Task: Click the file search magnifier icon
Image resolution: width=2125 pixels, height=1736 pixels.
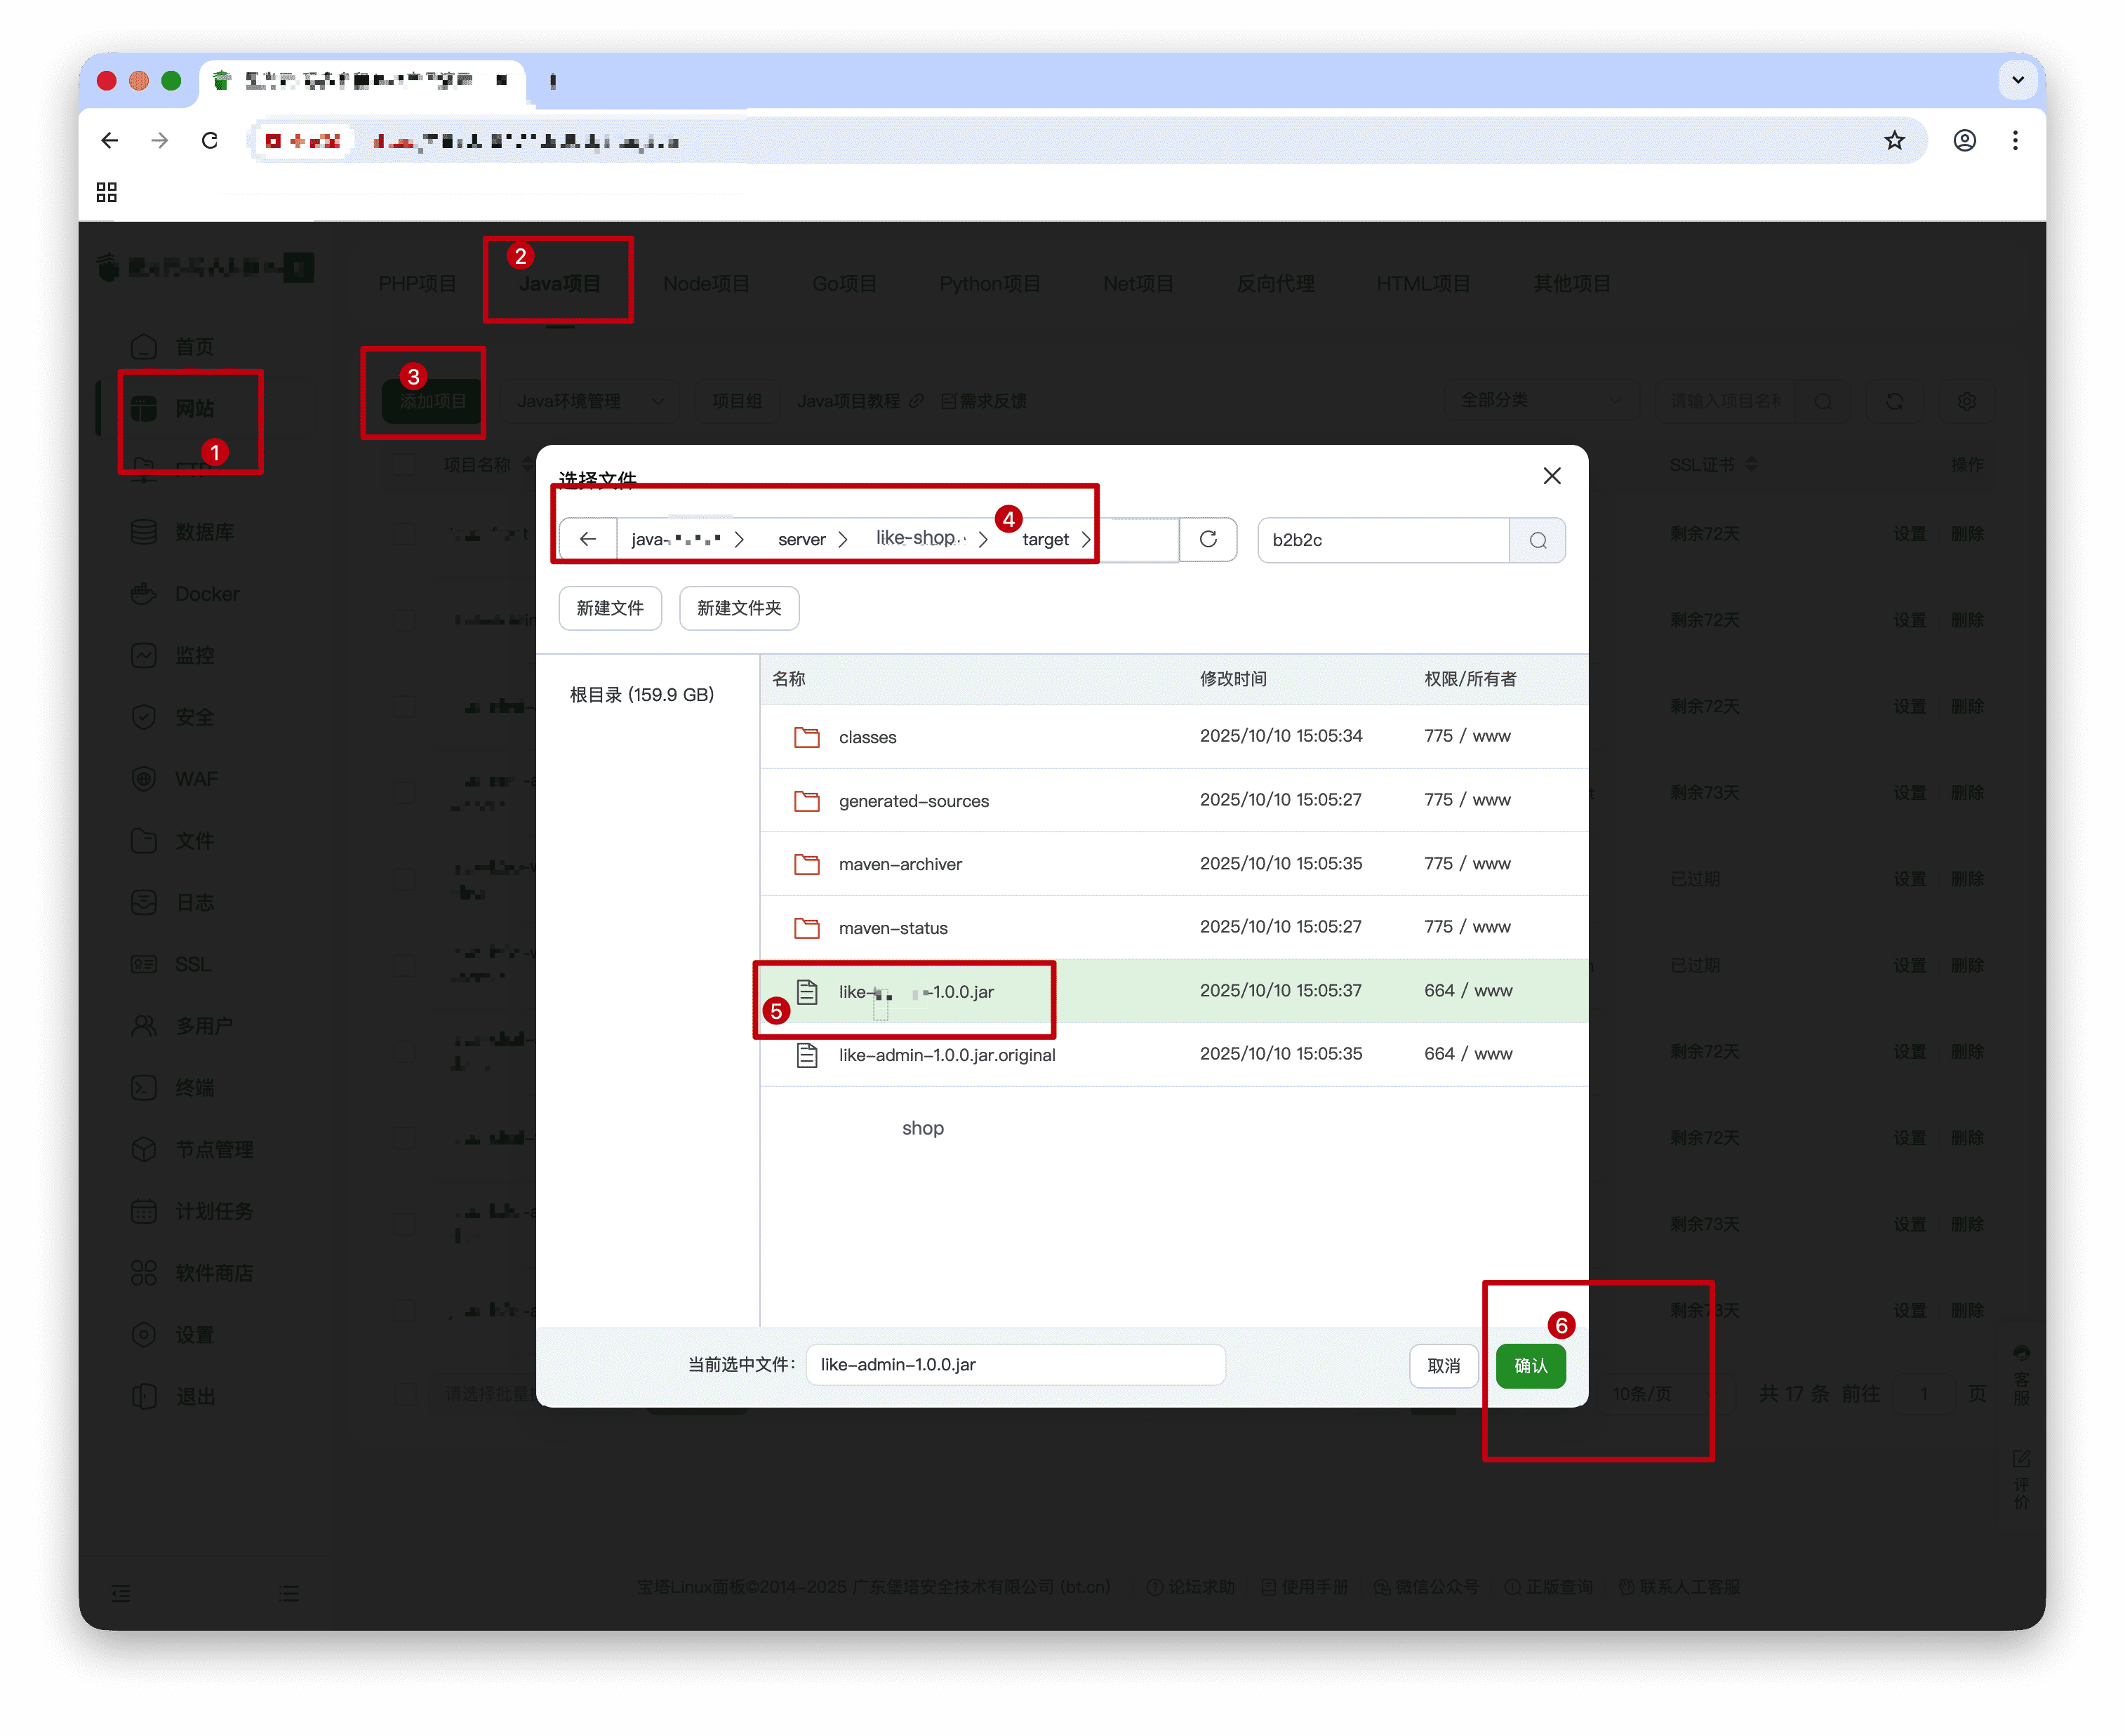Action: [x=1537, y=540]
